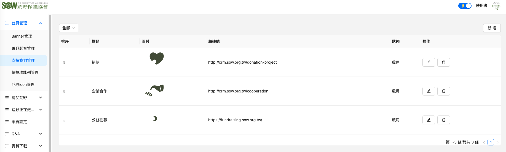Viewport: 506px width, 152px height.
Task: Click the sidebar vertical scrollbar
Action: click(x=50, y=82)
